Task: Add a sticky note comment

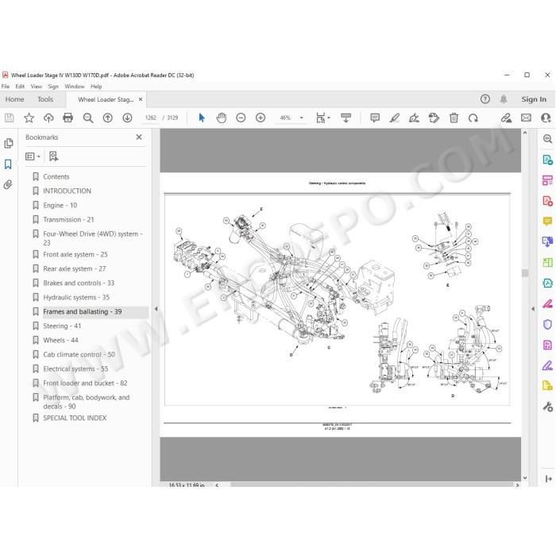Action: tap(375, 118)
